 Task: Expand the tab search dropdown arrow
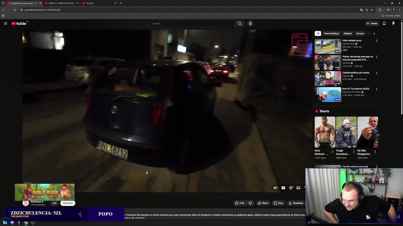pos(3,3)
